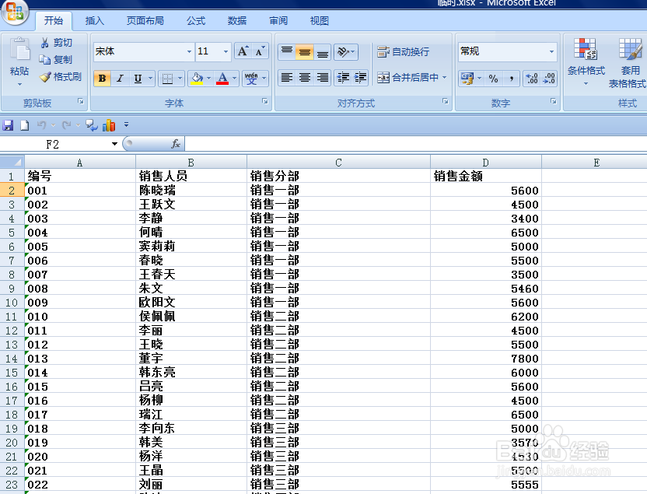Save the workbook from quick access toolbar

pyautogui.click(x=8, y=125)
